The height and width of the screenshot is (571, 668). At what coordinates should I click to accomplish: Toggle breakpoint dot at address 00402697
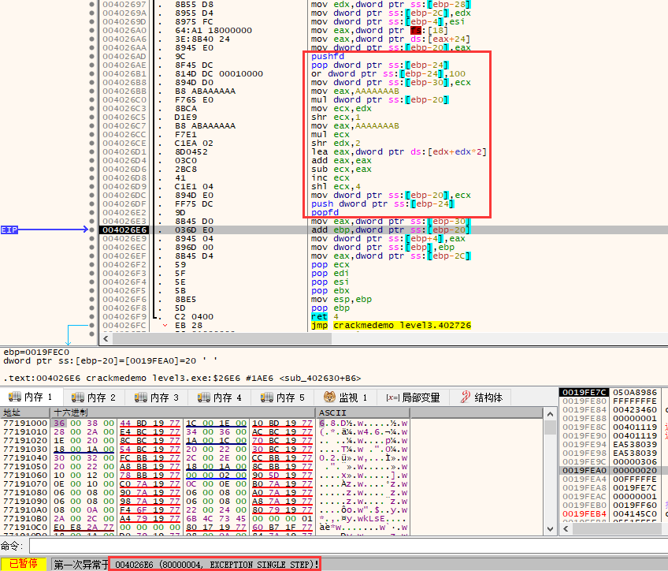coord(91,4)
